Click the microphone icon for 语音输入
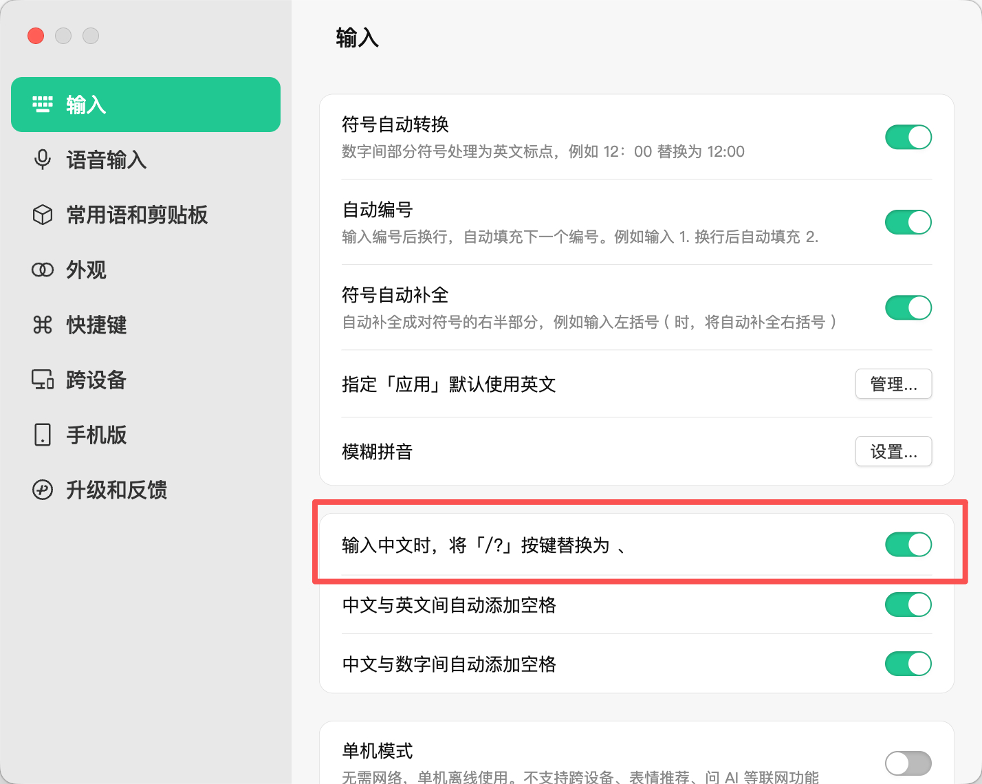The width and height of the screenshot is (982, 784). 43,160
